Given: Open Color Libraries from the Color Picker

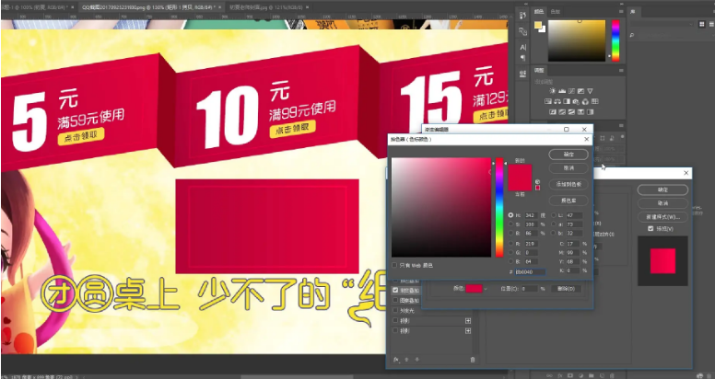Looking at the screenshot, I should (568, 201).
